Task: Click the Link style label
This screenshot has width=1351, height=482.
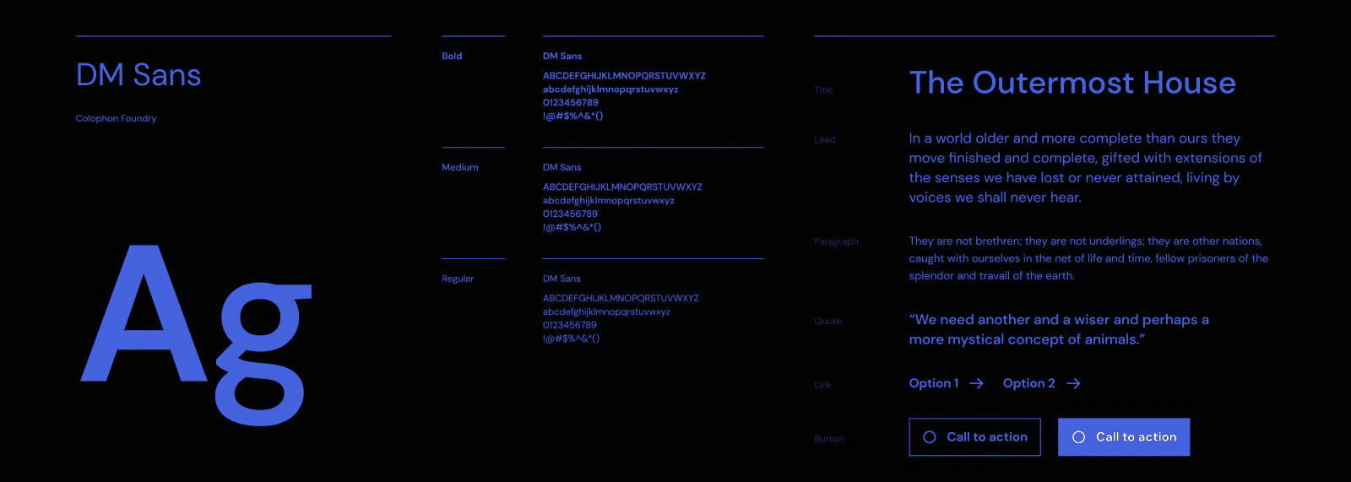Action: (x=822, y=385)
